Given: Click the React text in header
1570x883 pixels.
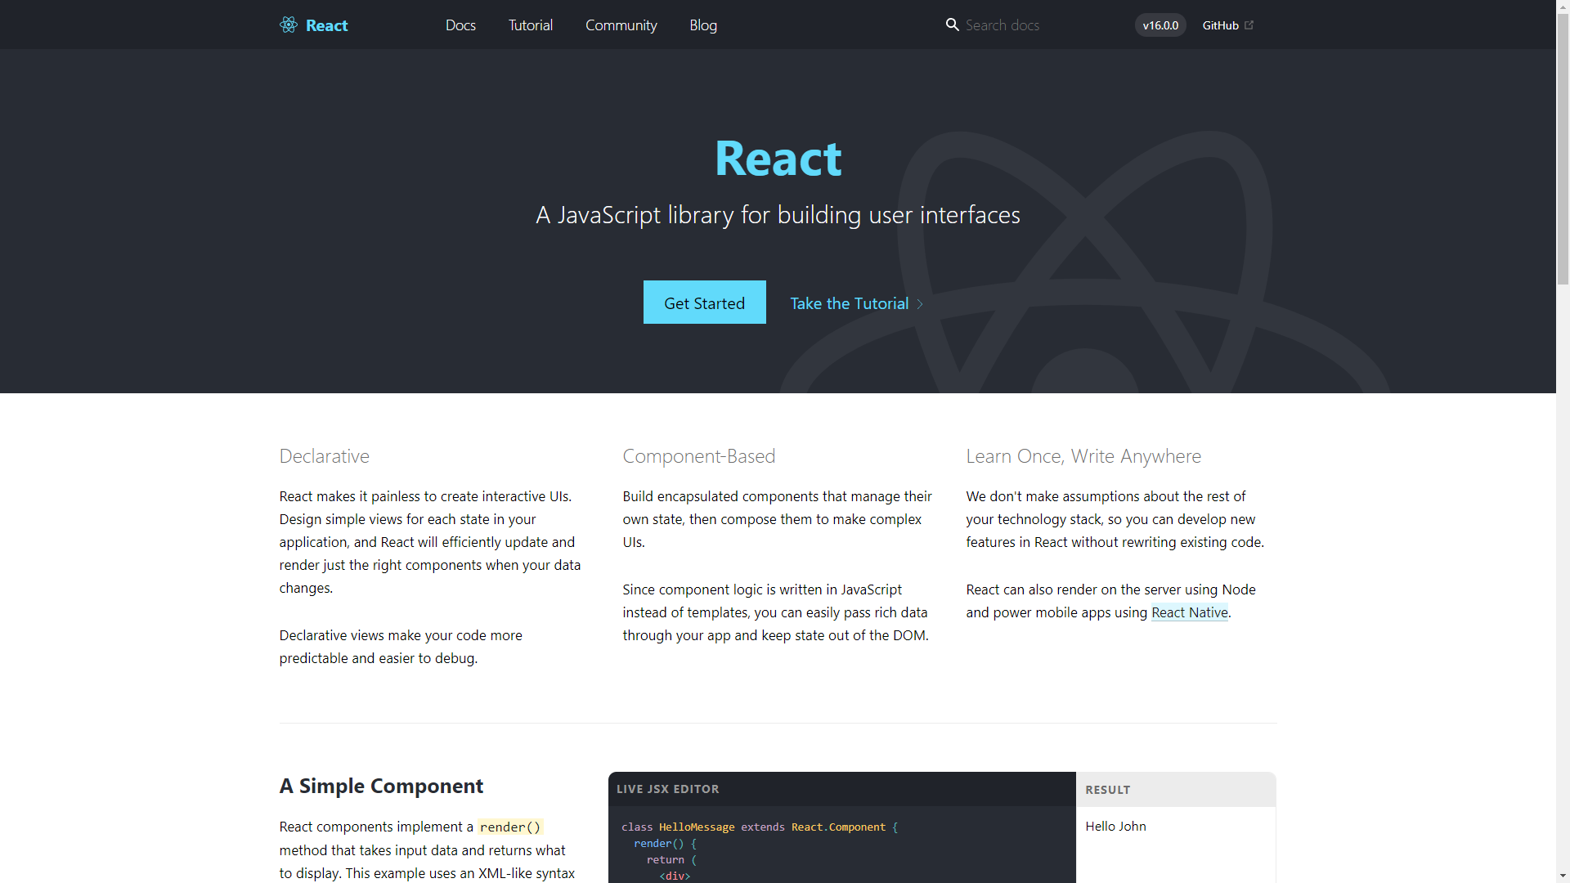Looking at the screenshot, I should 327,25.
